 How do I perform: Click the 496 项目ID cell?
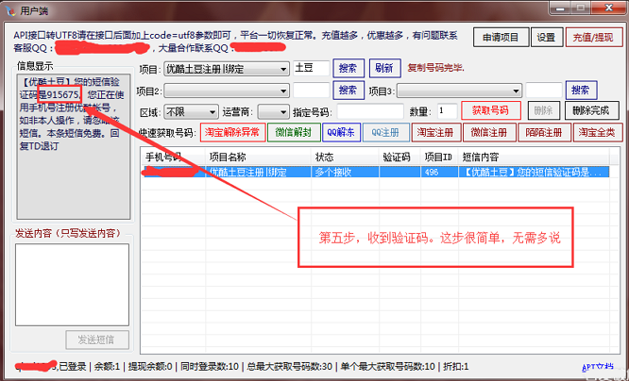point(439,173)
